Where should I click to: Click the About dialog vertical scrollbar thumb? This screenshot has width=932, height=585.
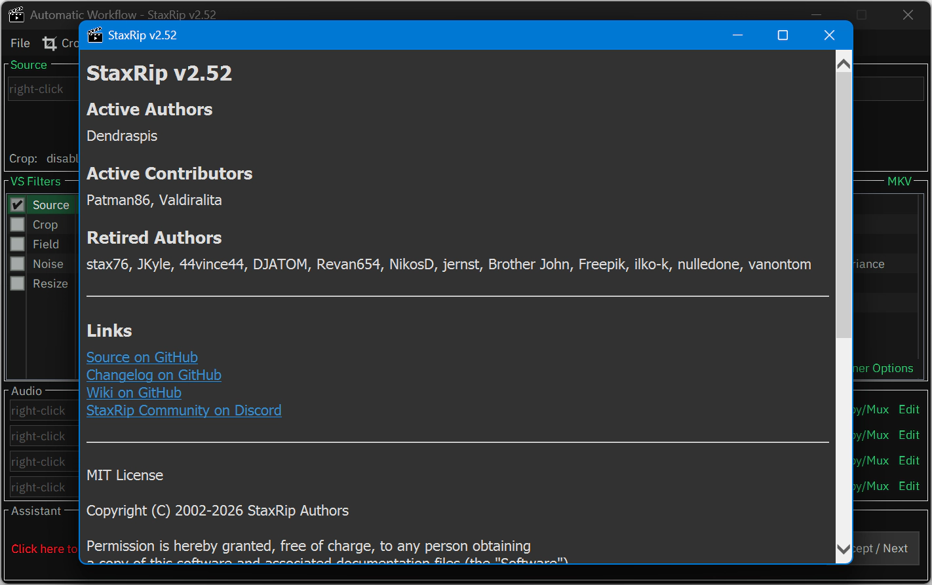(844, 203)
